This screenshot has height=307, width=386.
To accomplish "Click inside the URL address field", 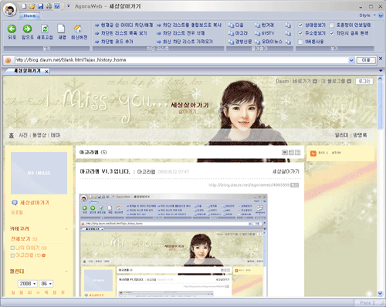I will (181, 60).
